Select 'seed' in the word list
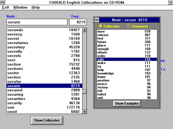 pos(44,111)
